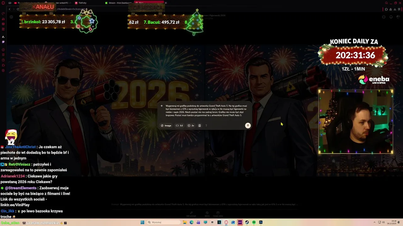Switch to the Stream - Kick Dashboard tab
Image resolution: width=403 pixels, height=226 pixels.
coord(118,3)
